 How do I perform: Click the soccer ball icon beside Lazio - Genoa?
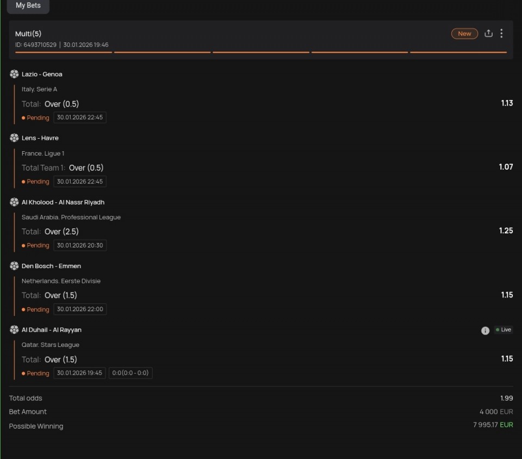pos(14,74)
